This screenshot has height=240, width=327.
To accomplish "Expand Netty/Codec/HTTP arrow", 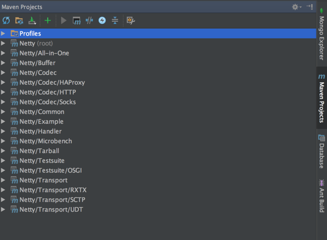I will point(3,92).
